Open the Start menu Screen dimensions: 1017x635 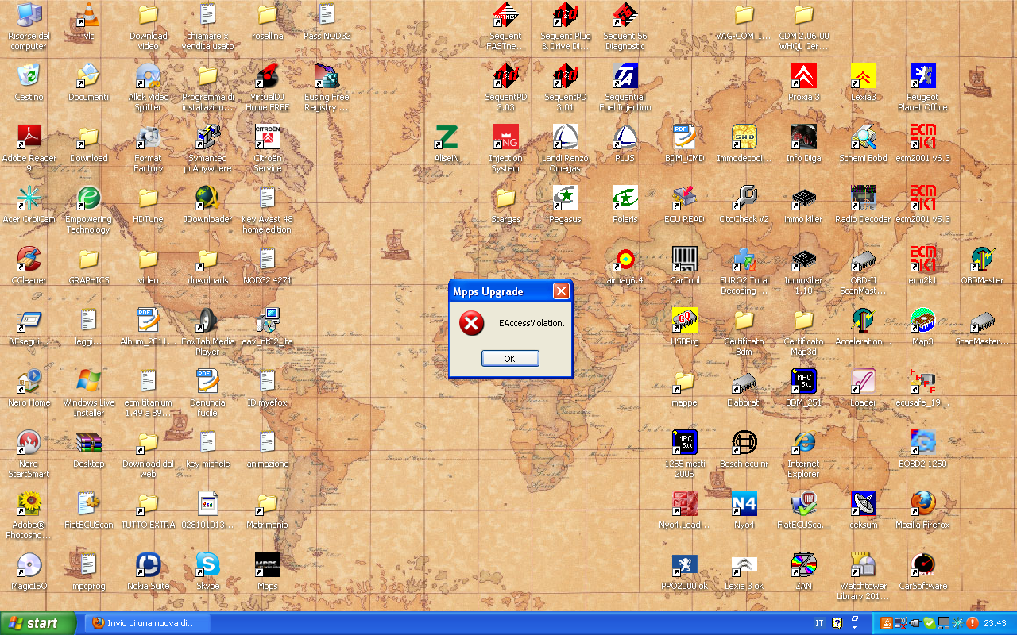click(x=38, y=623)
